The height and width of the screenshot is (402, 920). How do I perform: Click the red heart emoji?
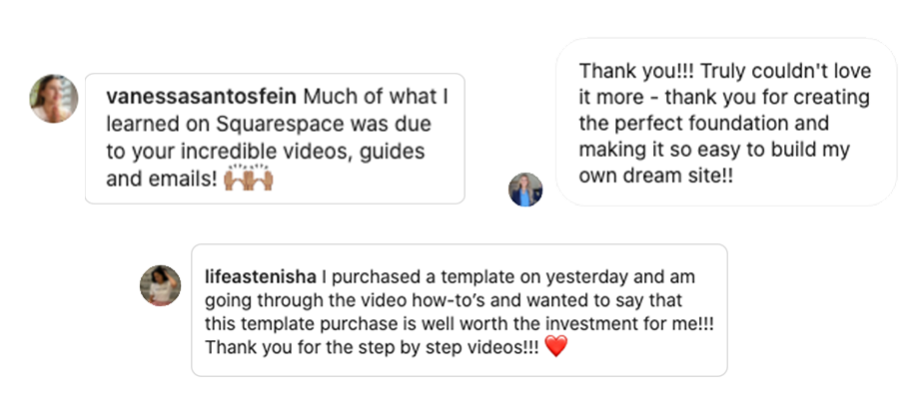pyautogui.click(x=556, y=347)
